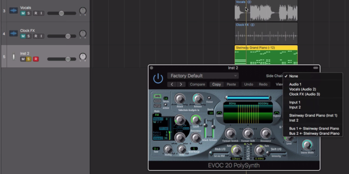Choose Clock FX (Audio 3) side chain
The width and height of the screenshot is (349, 174).
click(313, 94)
